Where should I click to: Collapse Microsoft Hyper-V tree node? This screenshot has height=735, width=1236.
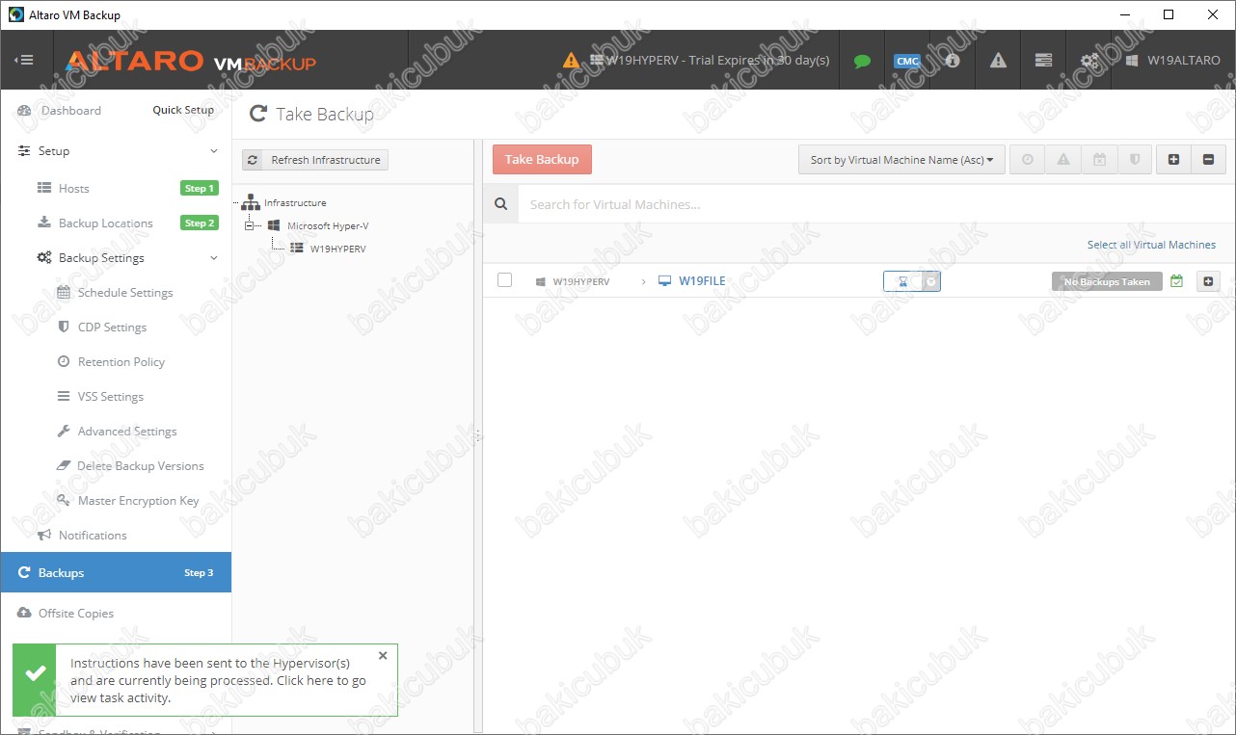click(x=250, y=225)
